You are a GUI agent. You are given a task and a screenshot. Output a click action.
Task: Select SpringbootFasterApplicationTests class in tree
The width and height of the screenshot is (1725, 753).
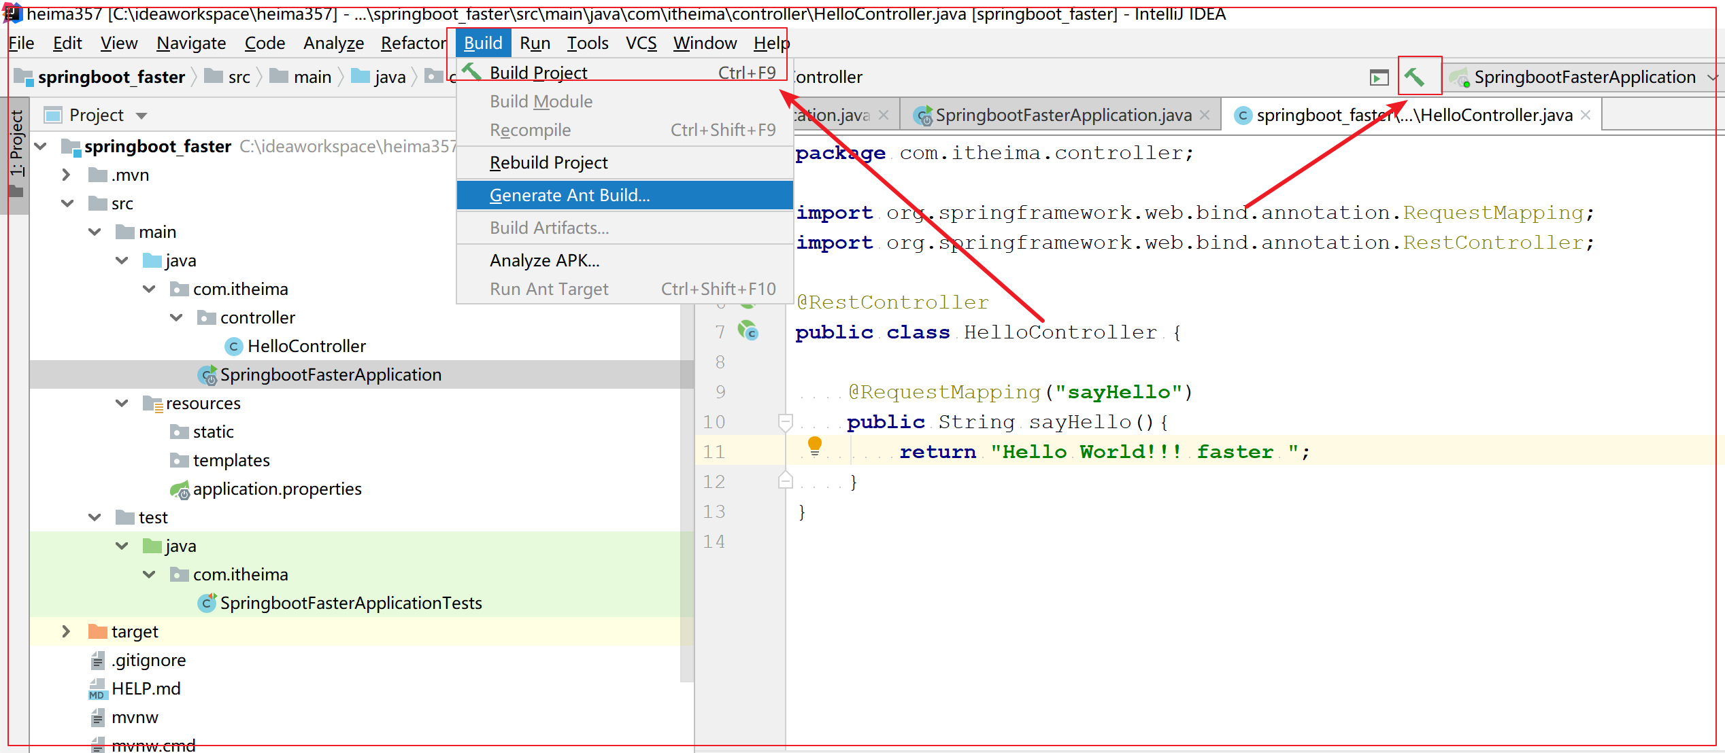pyautogui.click(x=350, y=603)
